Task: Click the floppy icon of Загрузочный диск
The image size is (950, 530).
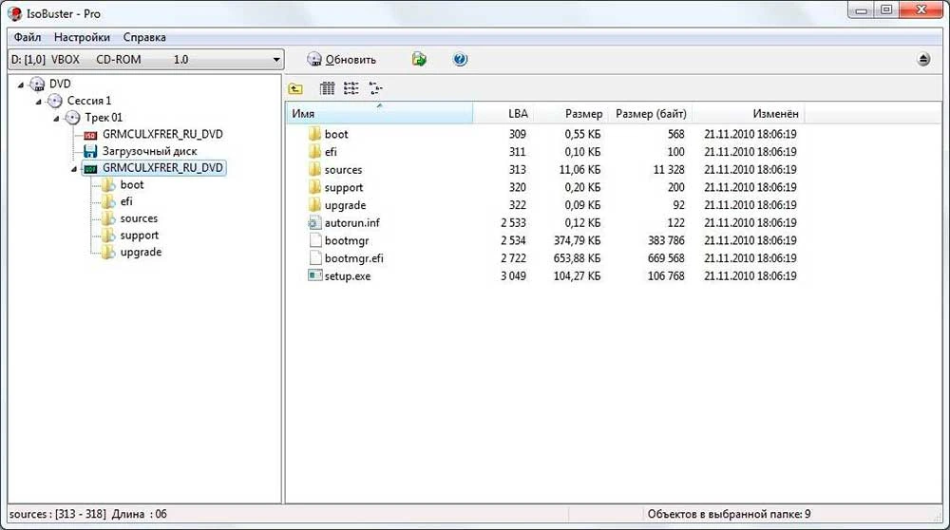Action: 90,151
